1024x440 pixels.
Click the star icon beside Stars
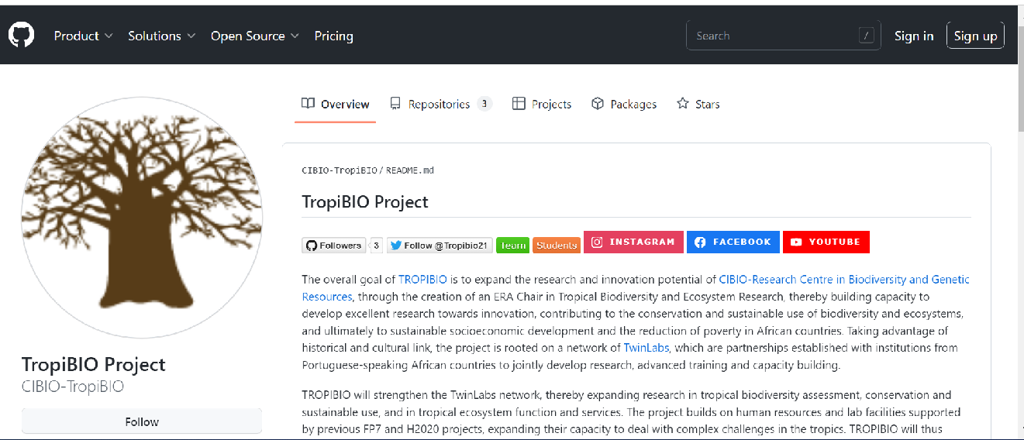click(x=683, y=104)
